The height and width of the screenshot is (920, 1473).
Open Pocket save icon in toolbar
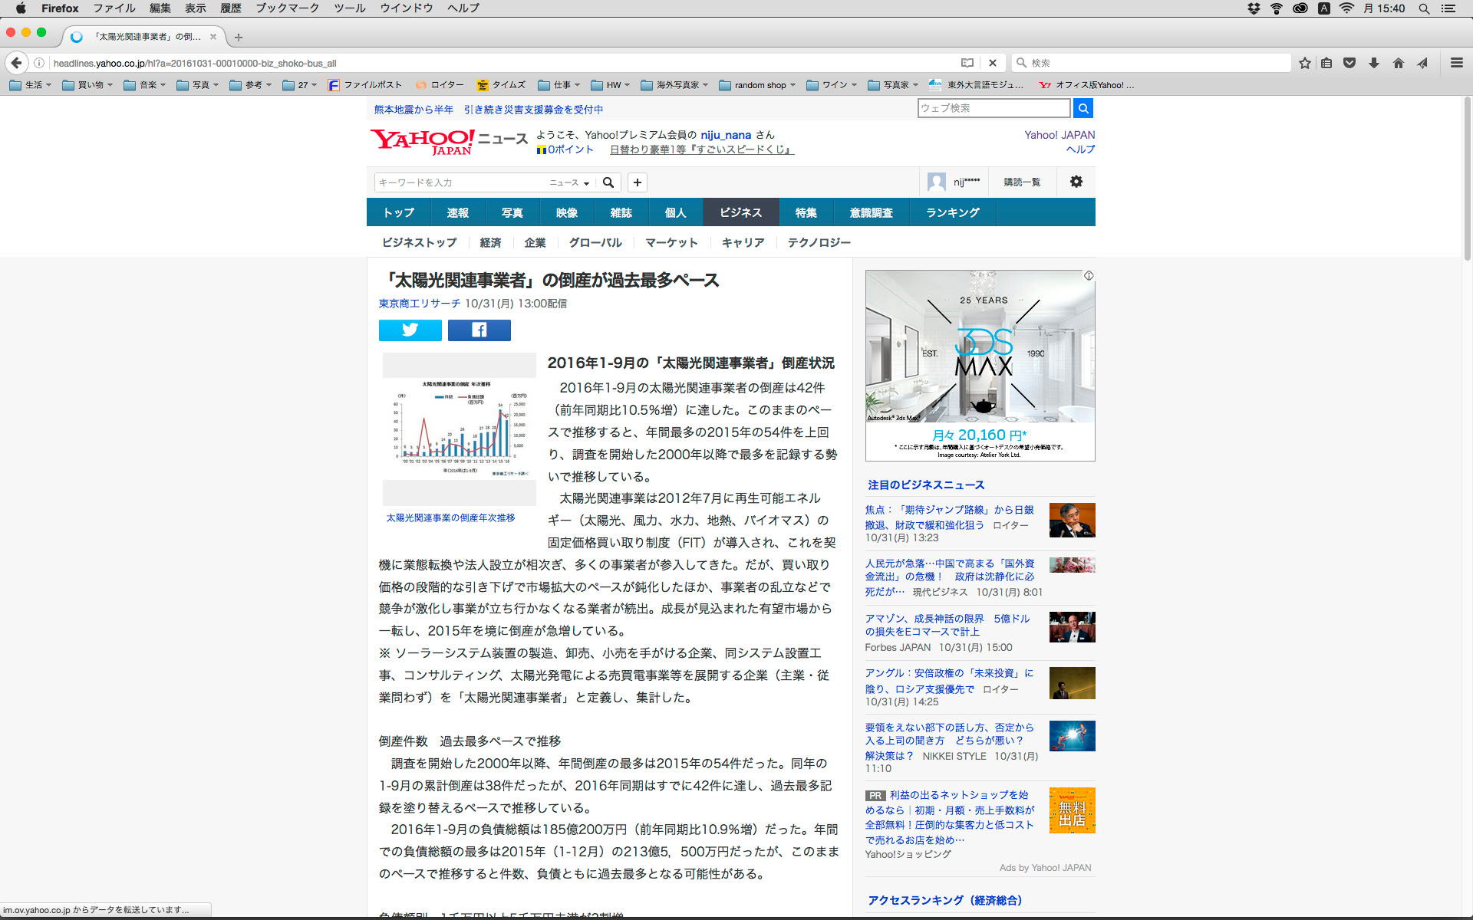(x=1349, y=63)
